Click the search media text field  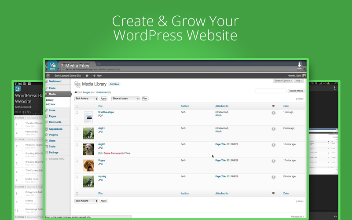(271, 91)
